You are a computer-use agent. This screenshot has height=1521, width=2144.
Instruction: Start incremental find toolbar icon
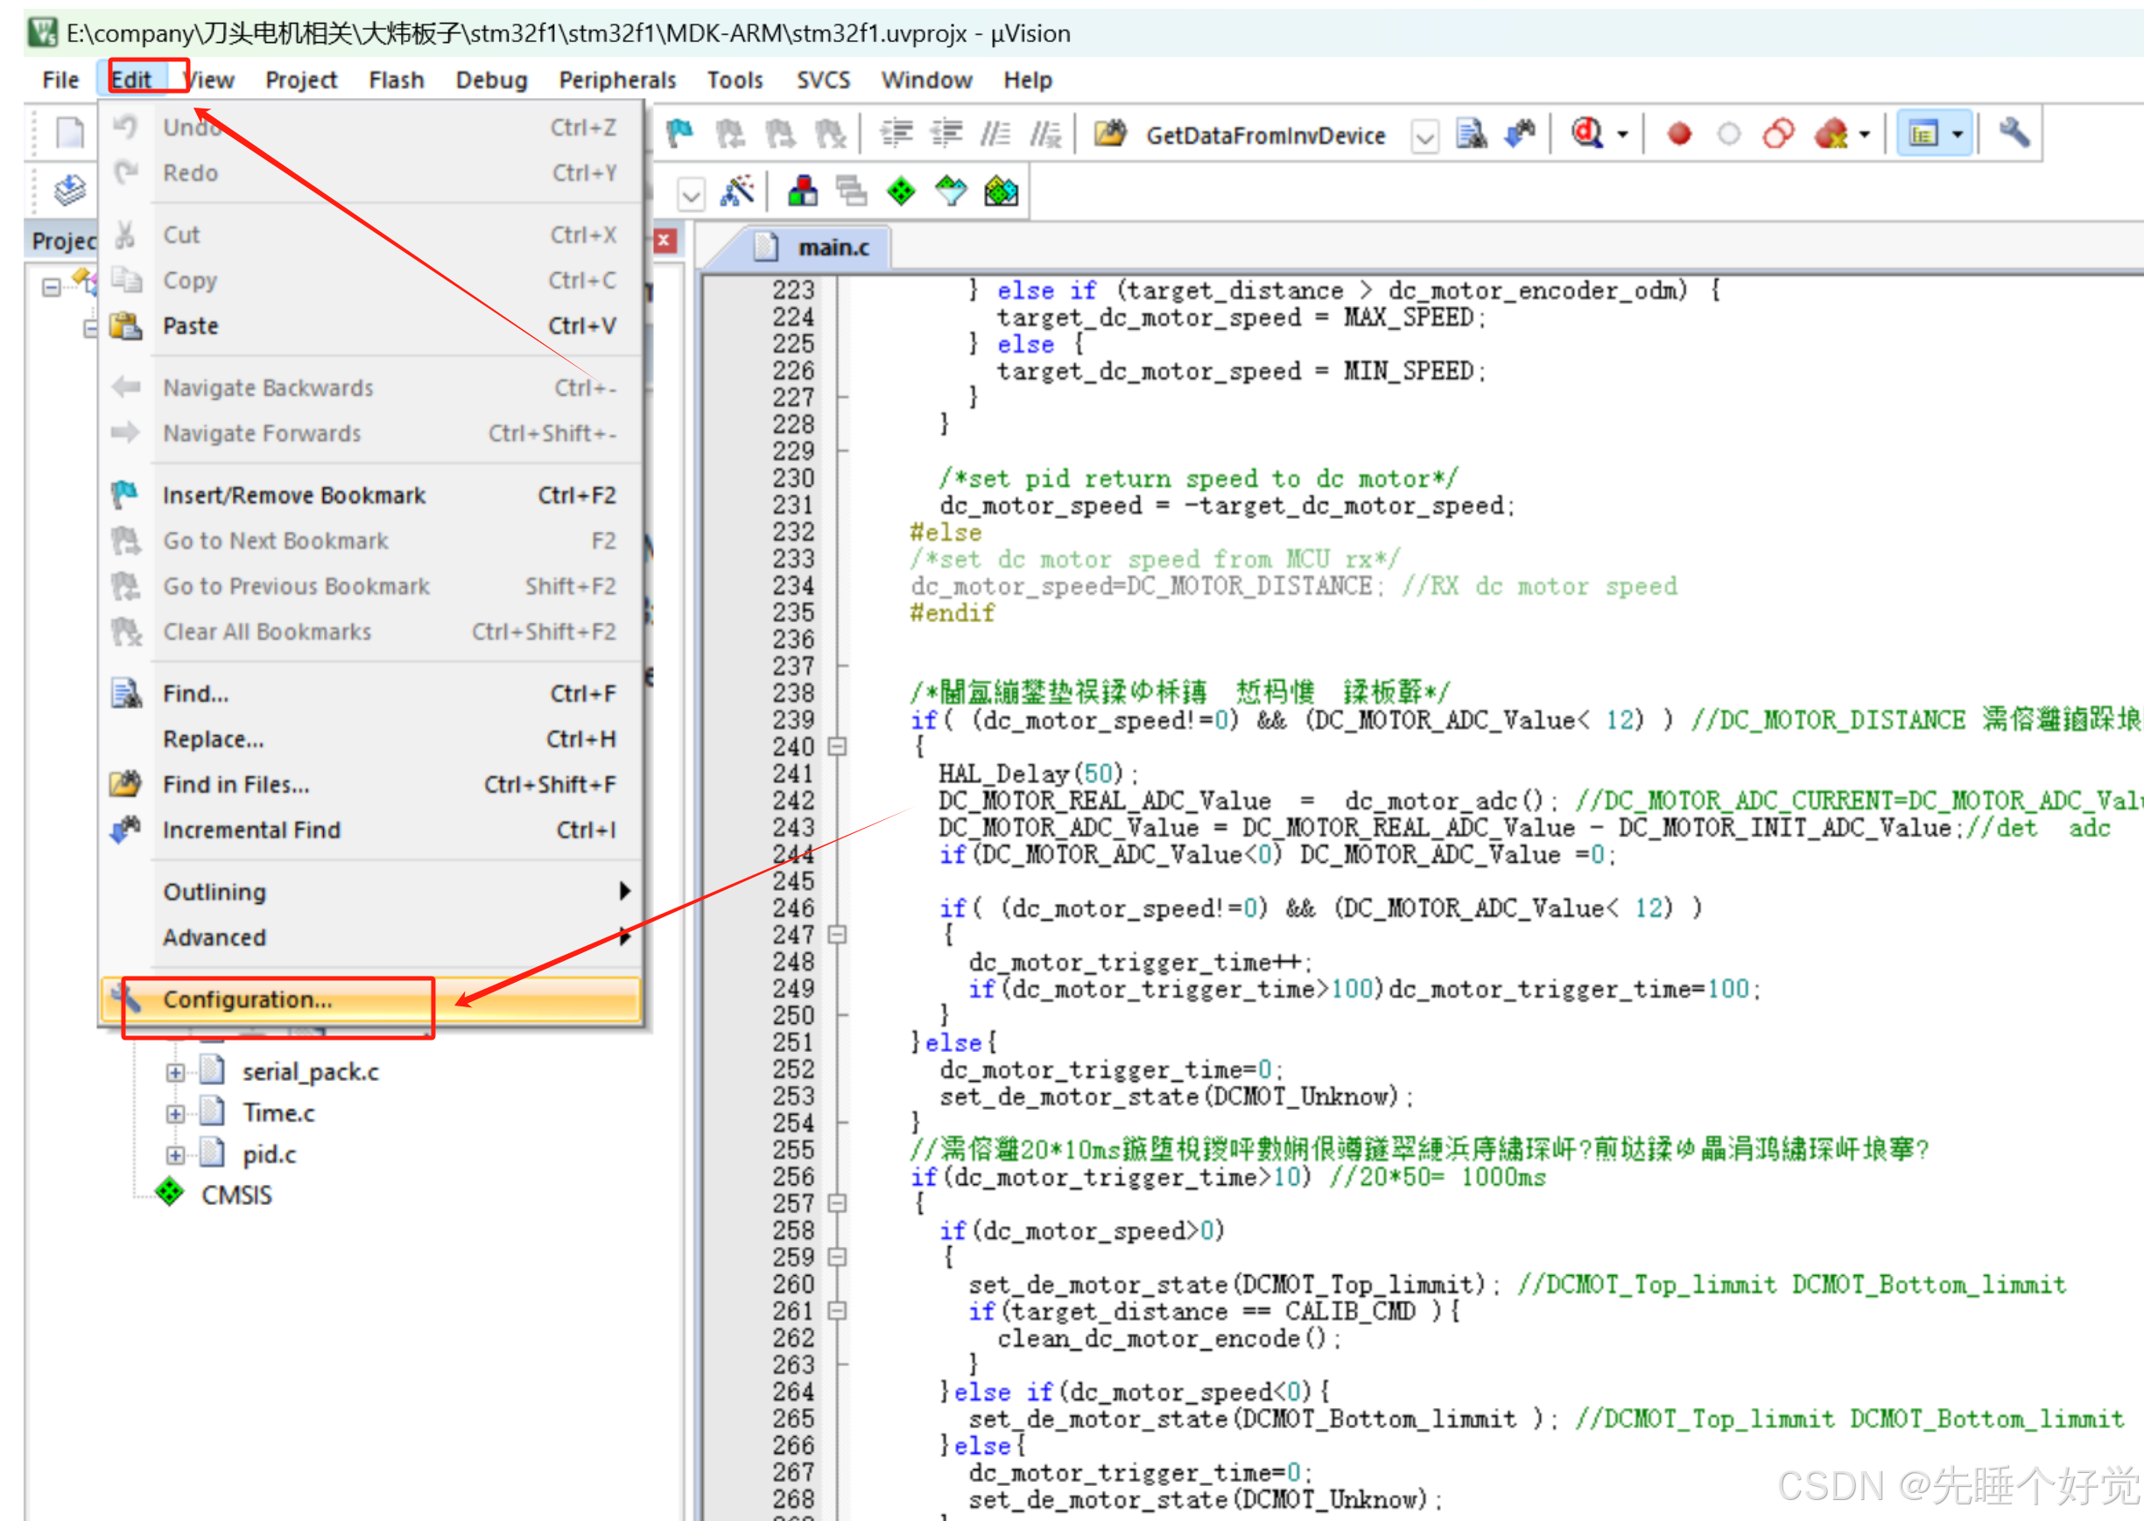click(x=1520, y=134)
